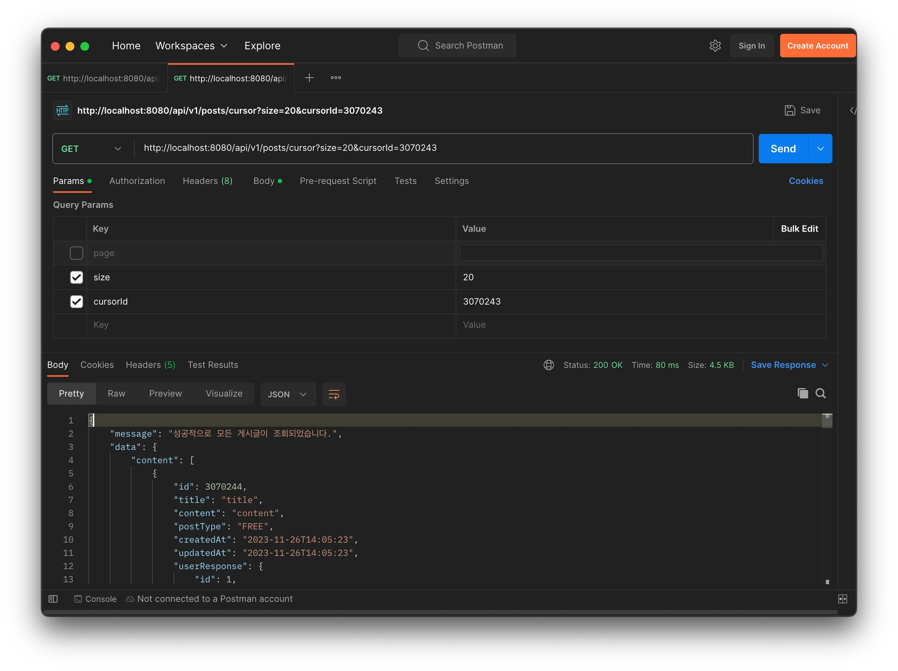The image size is (898, 671).
Task: Click the Cookies link
Action: pyautogui.click(x=806, y=181)
